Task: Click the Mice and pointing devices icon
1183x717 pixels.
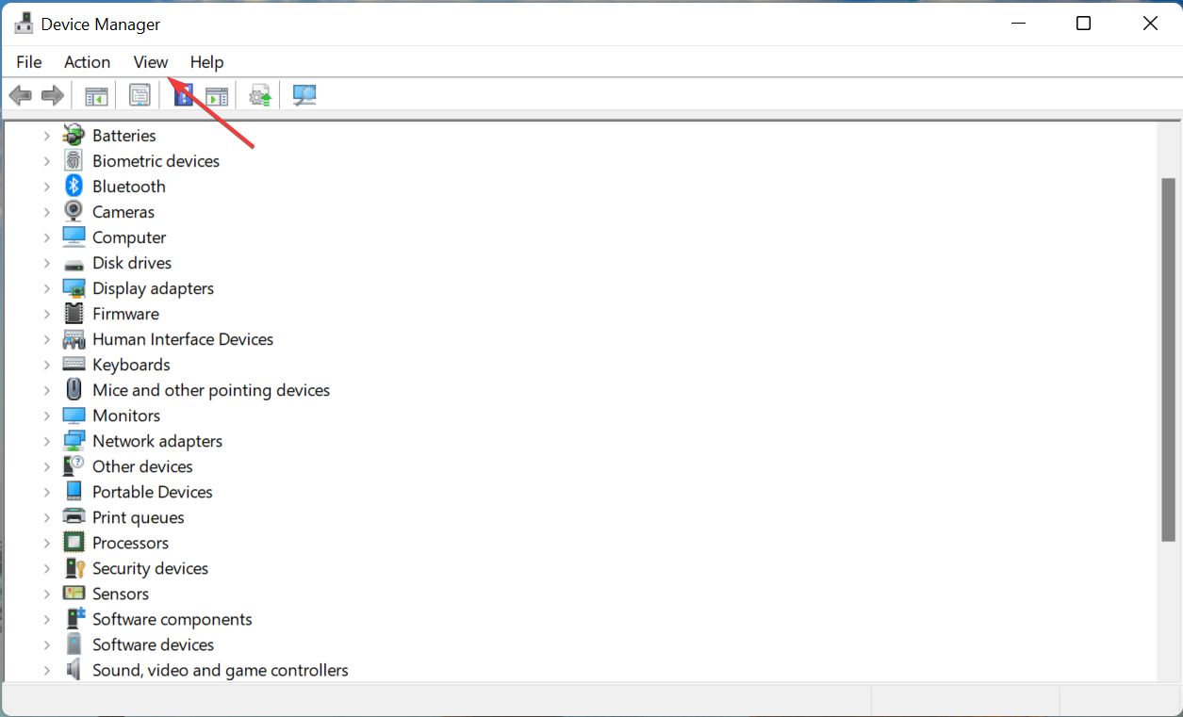Action: point(74,390)
